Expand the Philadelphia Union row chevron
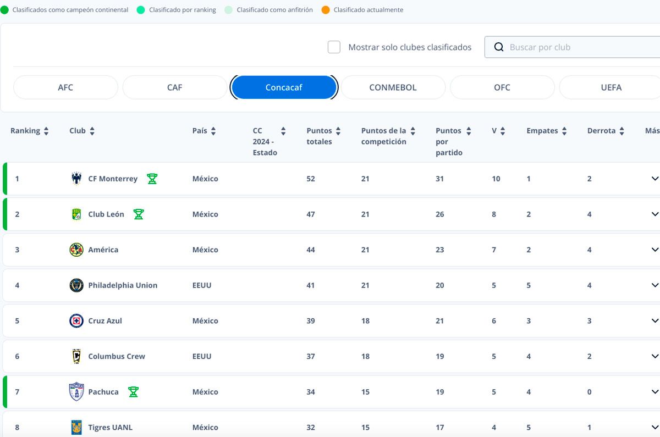This screenshot has height=437, width=660. 654,285
